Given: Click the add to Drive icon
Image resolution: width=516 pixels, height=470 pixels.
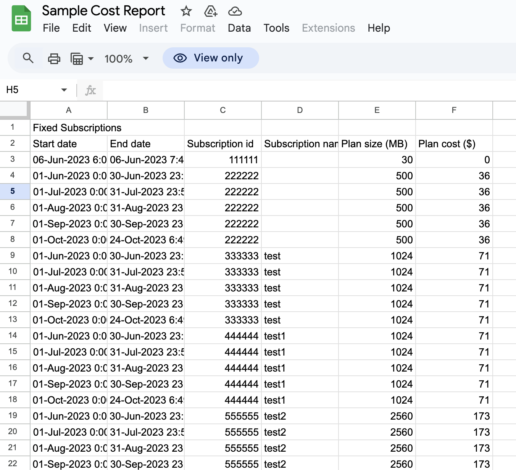Looking at the screenshot, I should 211,11.
